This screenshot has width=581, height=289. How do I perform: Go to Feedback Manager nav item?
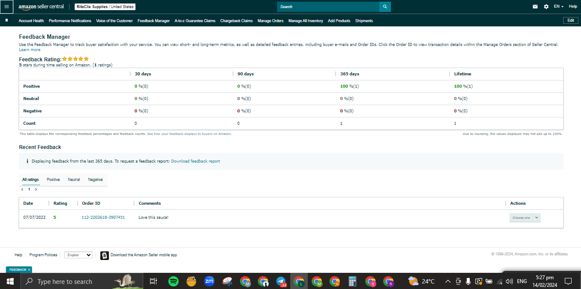pyautogui.click(x=153, y=21)
